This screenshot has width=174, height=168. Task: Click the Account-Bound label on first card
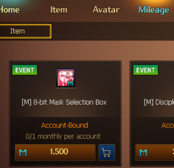65,125
